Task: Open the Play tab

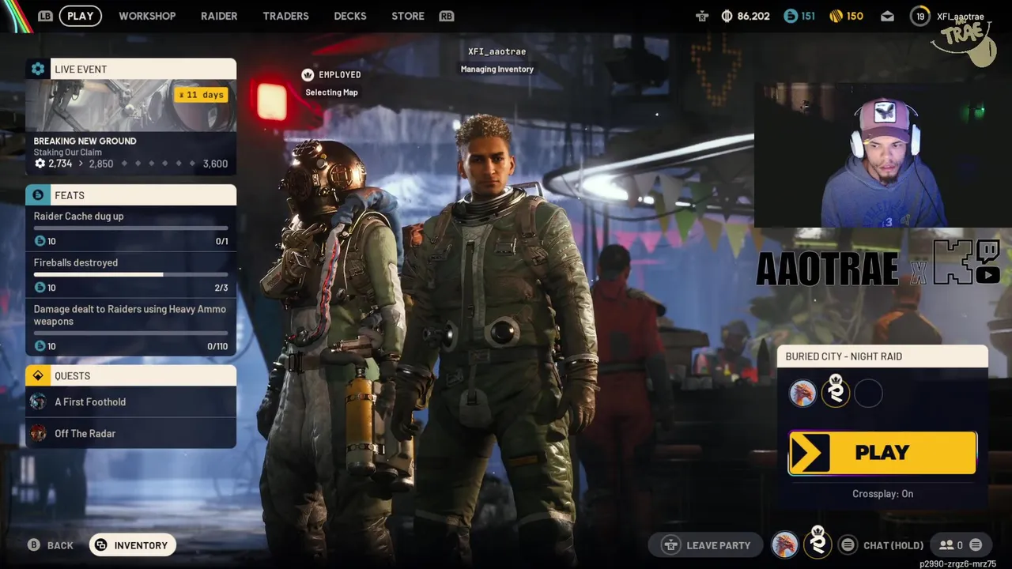Action: pos(80,16)
